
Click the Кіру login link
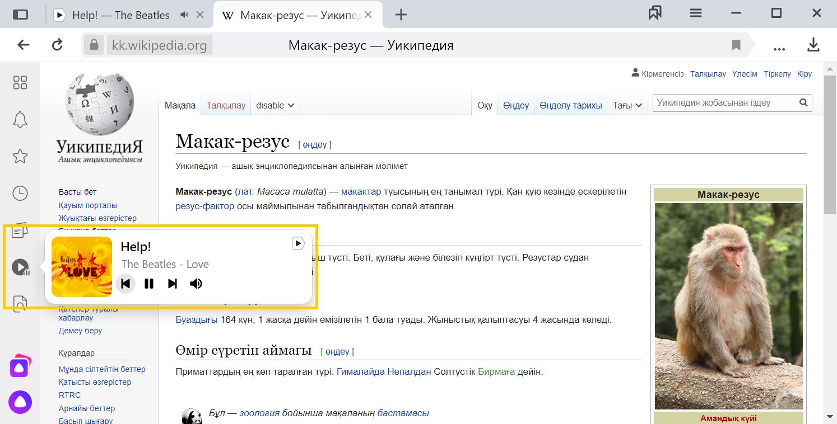[805, 74]
